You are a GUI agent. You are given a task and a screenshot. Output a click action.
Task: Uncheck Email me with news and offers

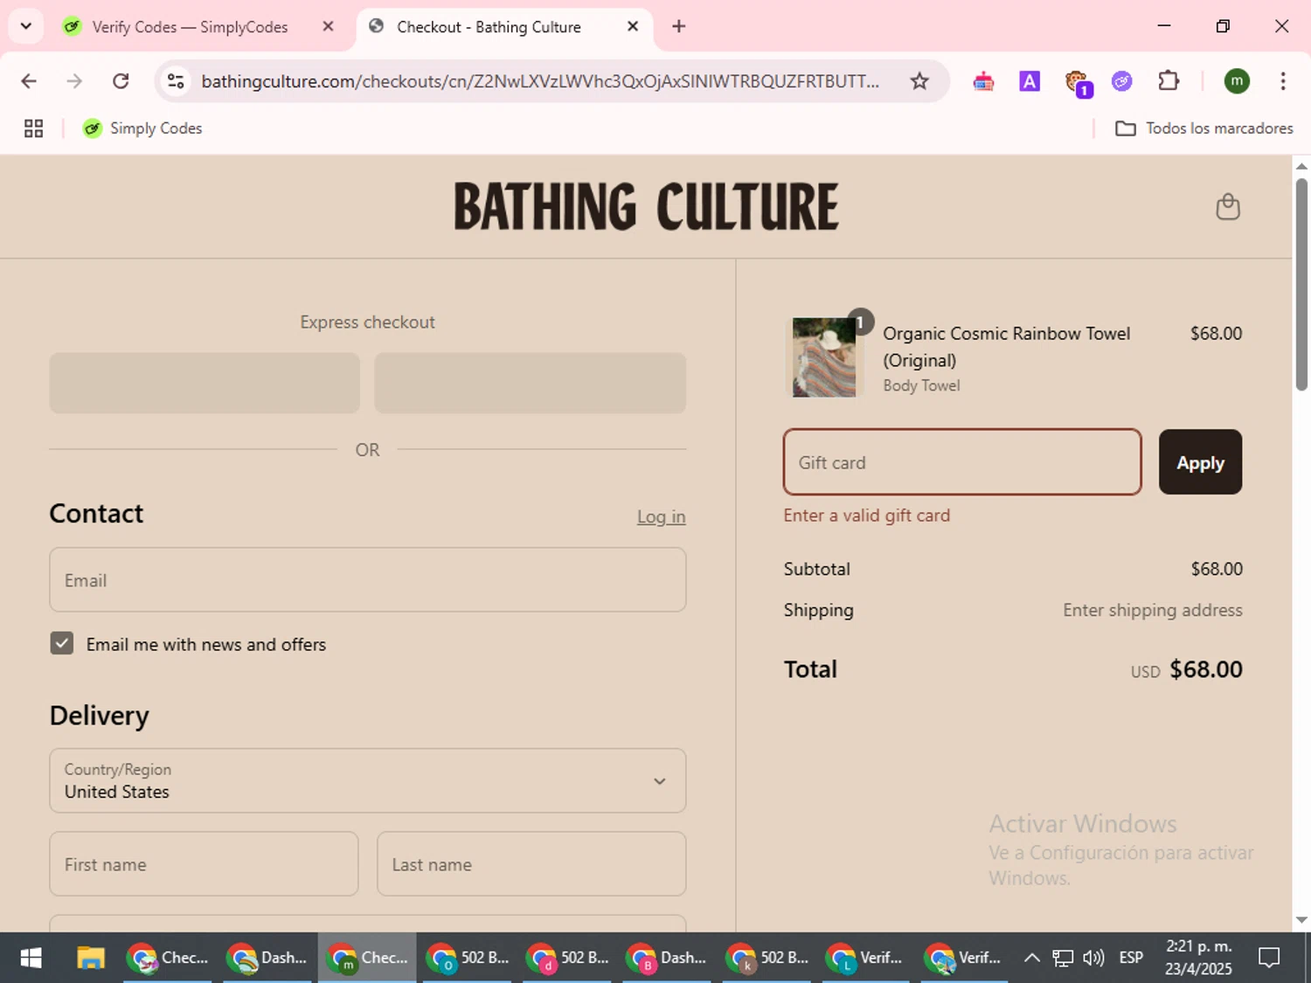point(61,644)
